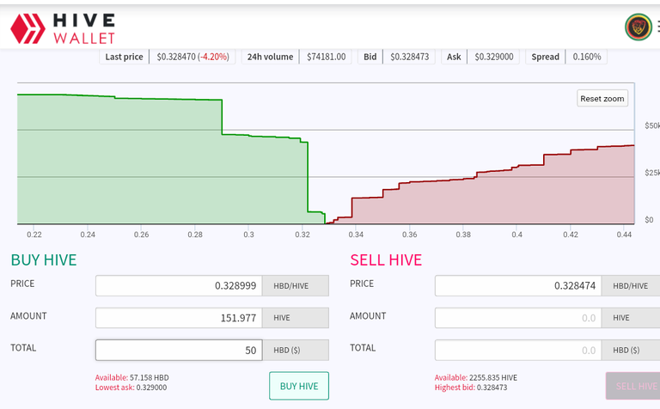This screenshot has height=409, width=660.
Task: Click the 0.32 x-axis label
Action: pyautogui.click(x=302, y=235)
